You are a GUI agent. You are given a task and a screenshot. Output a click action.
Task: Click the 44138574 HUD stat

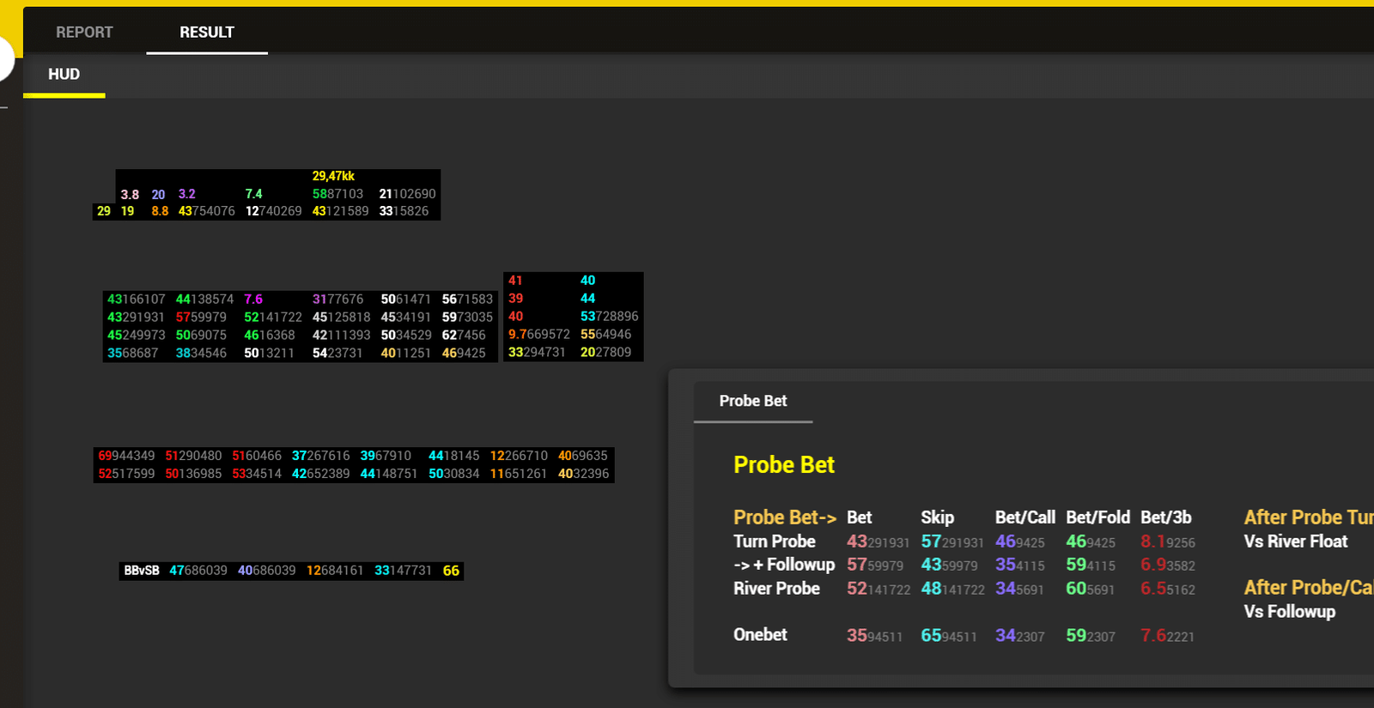(204, 300)
